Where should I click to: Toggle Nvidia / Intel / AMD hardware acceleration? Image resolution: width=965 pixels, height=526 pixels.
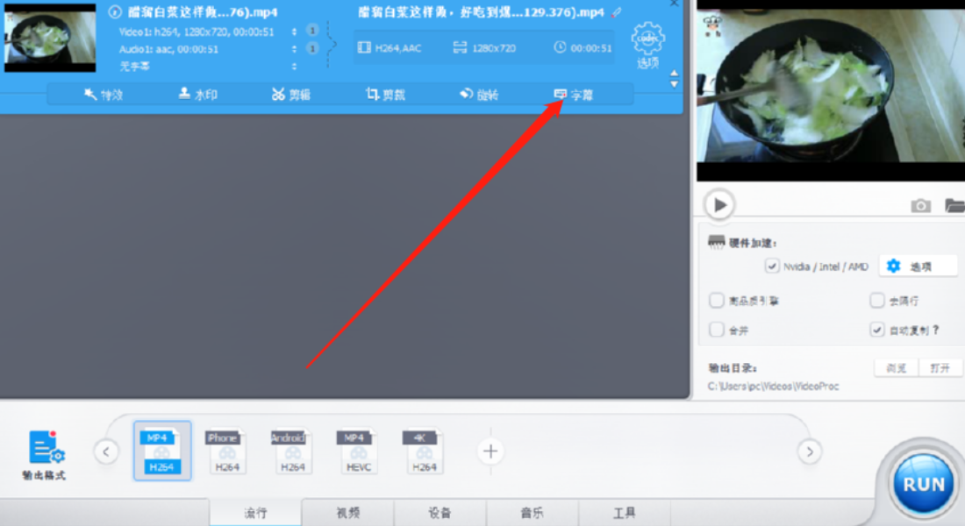[x=772, y=266]
